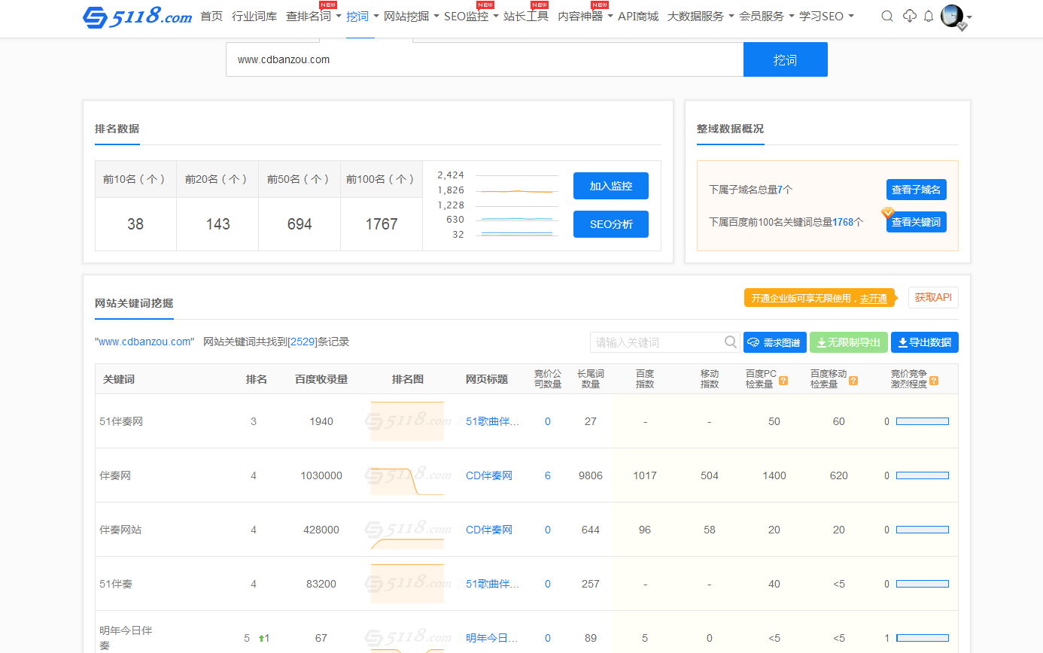Expand the SEO监控 menu dropdown
The width and height of the screenshot is (1043, 653).
pos(496,16)
